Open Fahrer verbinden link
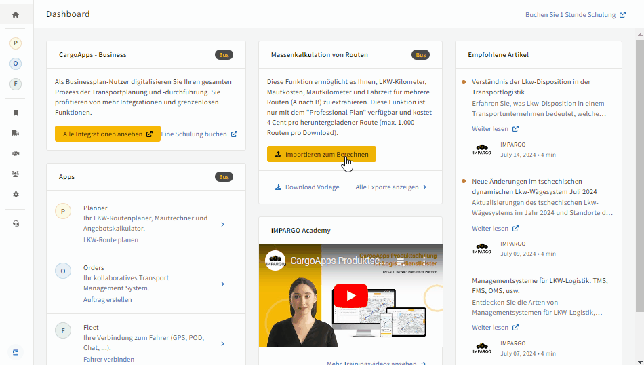The width and height of the screenshot is (644, 365). 109,360
